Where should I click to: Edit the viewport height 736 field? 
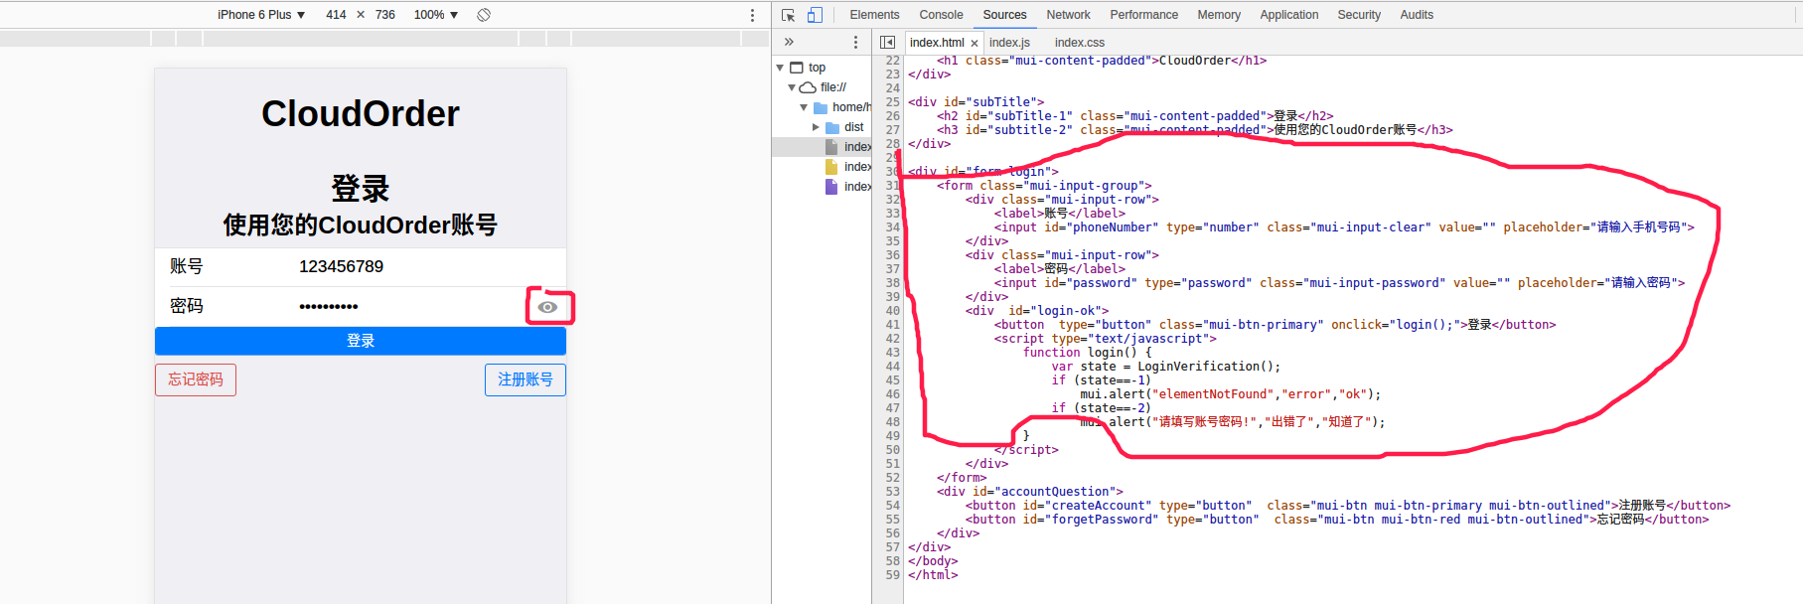(385, 15)
